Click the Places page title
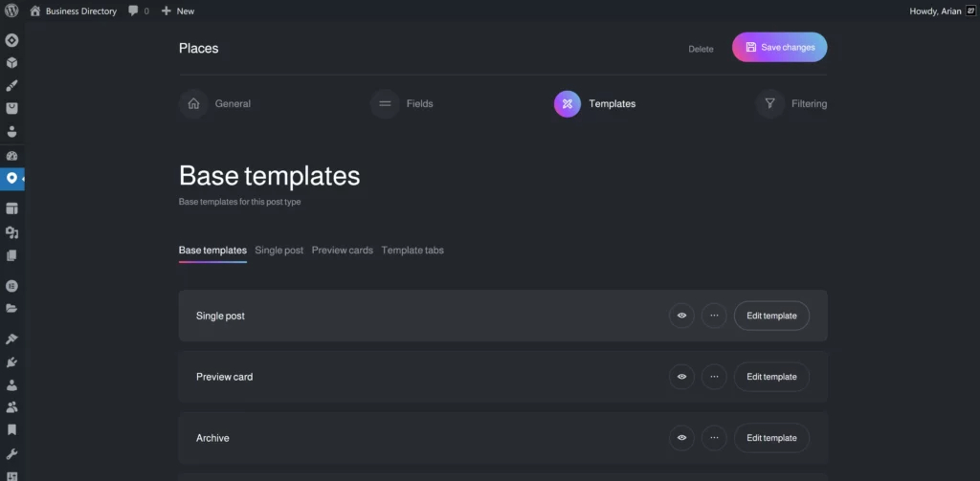Viewport: 980px width, 481px height. click(x=199, y=48)
